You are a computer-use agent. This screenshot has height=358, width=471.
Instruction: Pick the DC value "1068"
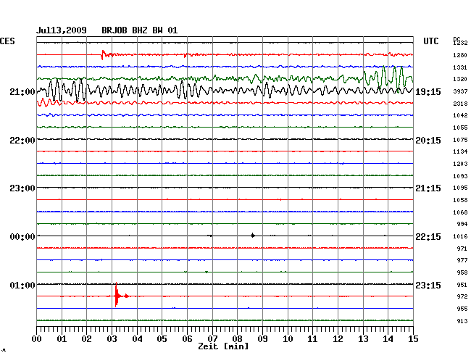460,212
